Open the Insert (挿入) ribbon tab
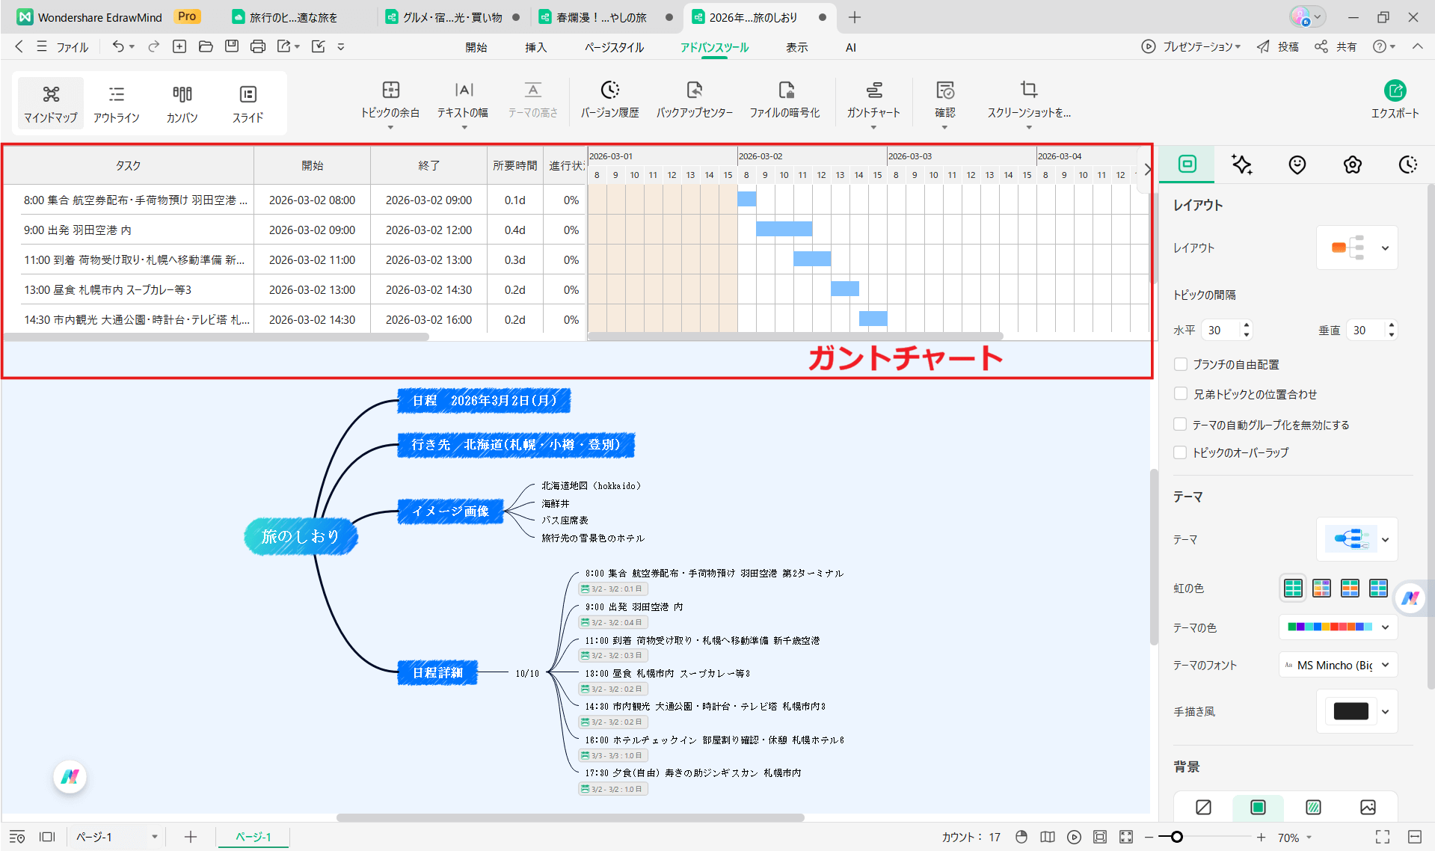Image resolution: width=1435 pixels, height=851 pixels. 535,47
